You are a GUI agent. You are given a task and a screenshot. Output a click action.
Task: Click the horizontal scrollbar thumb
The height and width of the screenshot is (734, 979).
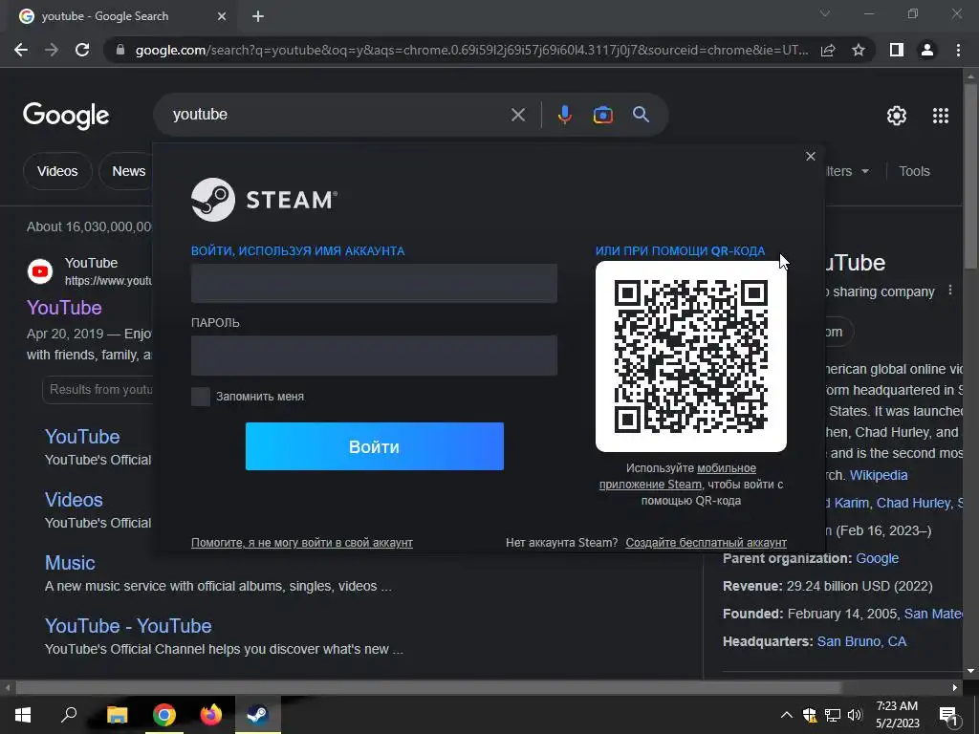click(428, 688)
